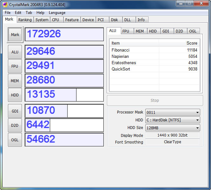
Task: Click the ClearType font smoothing value
Action: [173, 142]
